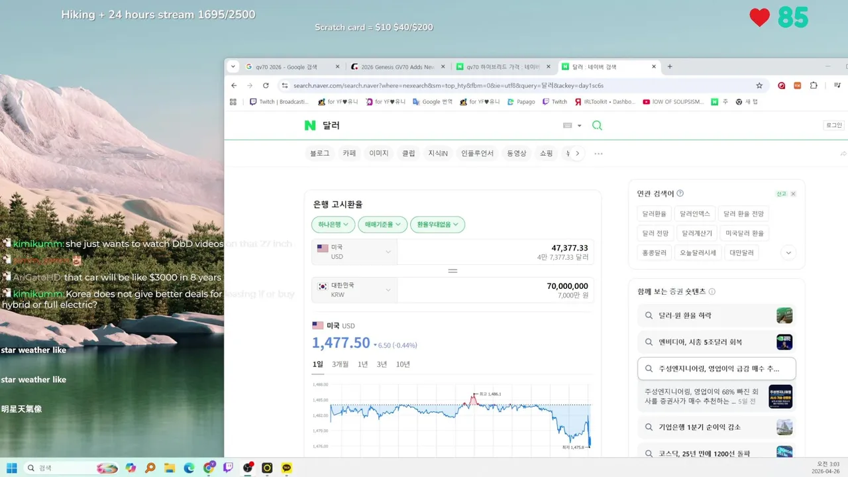Open a new browser tab

click(x=670, y=66)
